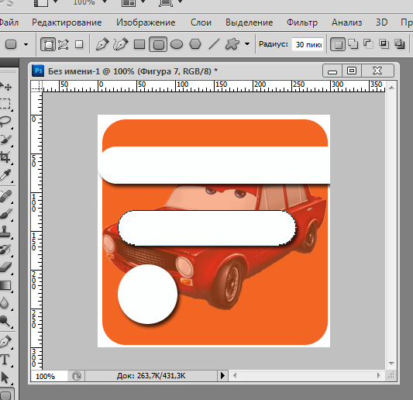Open the Файл menu
This screenshot has height=400, width=413.
[9, 22]
